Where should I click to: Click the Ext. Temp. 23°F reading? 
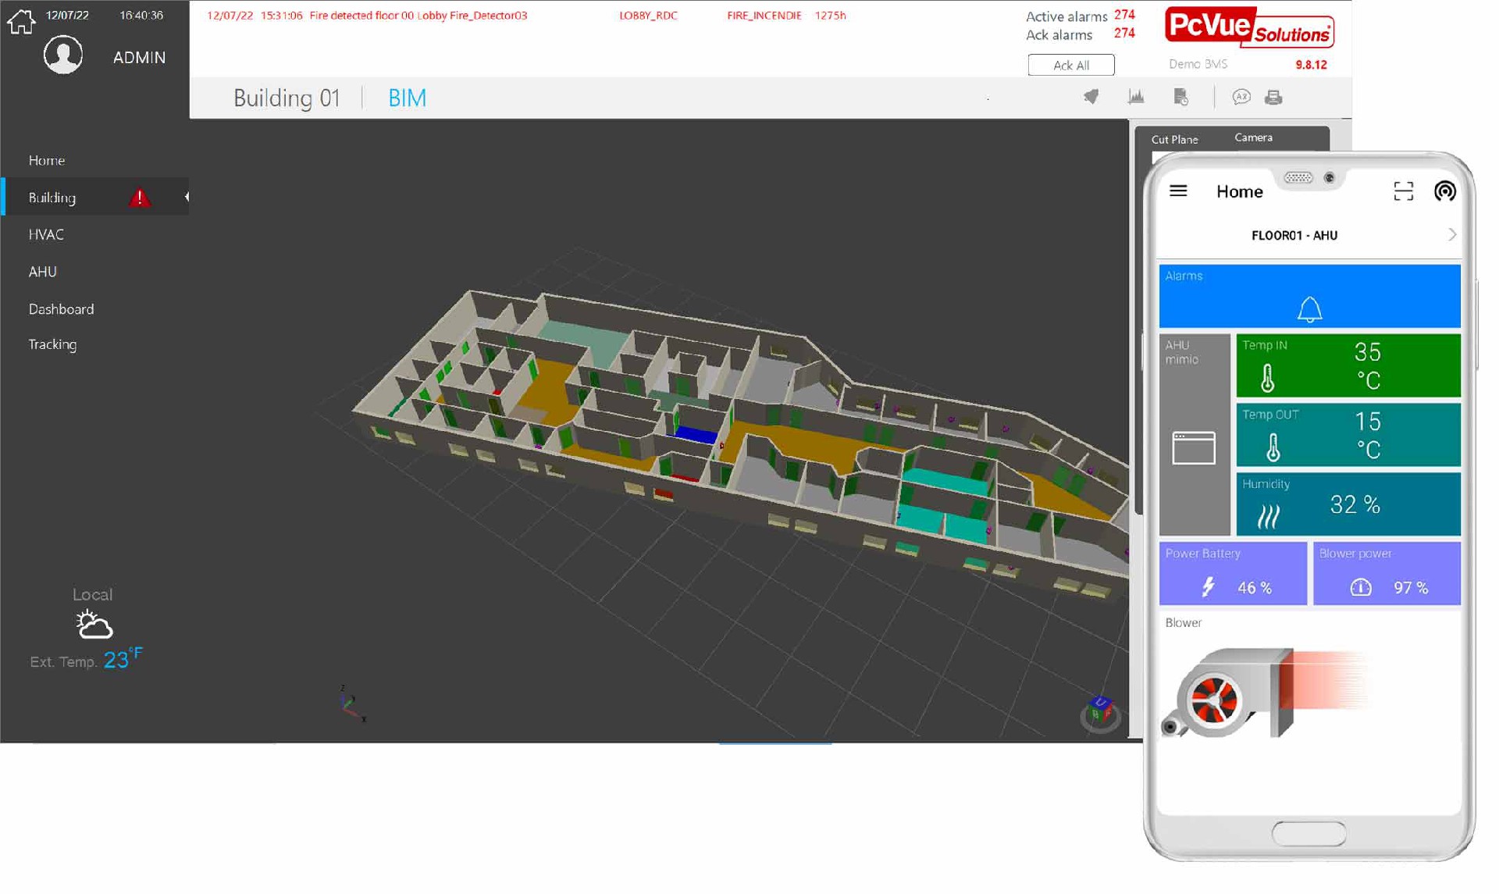(x=86, y=660)
